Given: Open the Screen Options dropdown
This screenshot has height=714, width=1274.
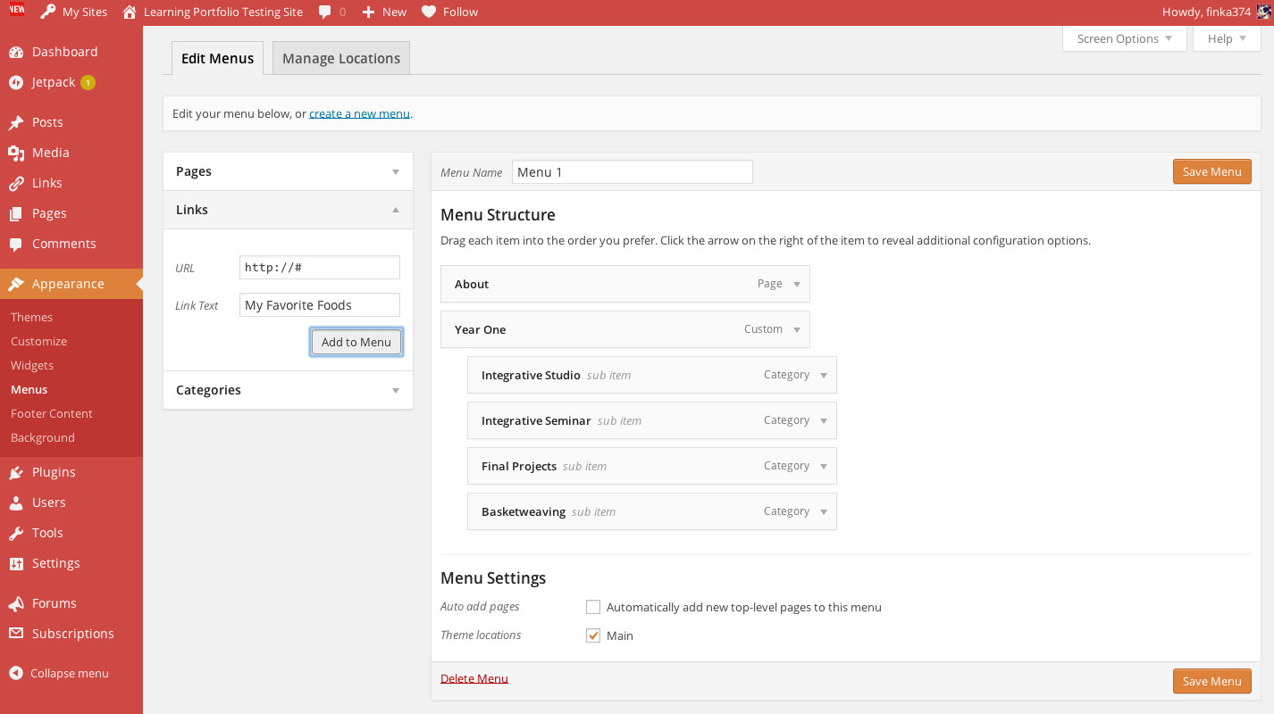Looking at the screenshot, I should pos(1124,38).
